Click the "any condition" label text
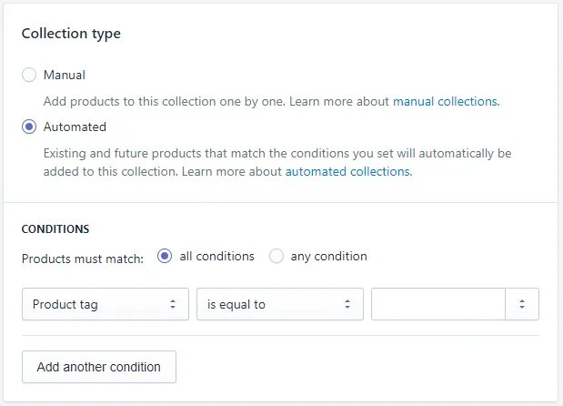This screenshot has height=406, width=563. pyautogui.click(x=328, y=257)
